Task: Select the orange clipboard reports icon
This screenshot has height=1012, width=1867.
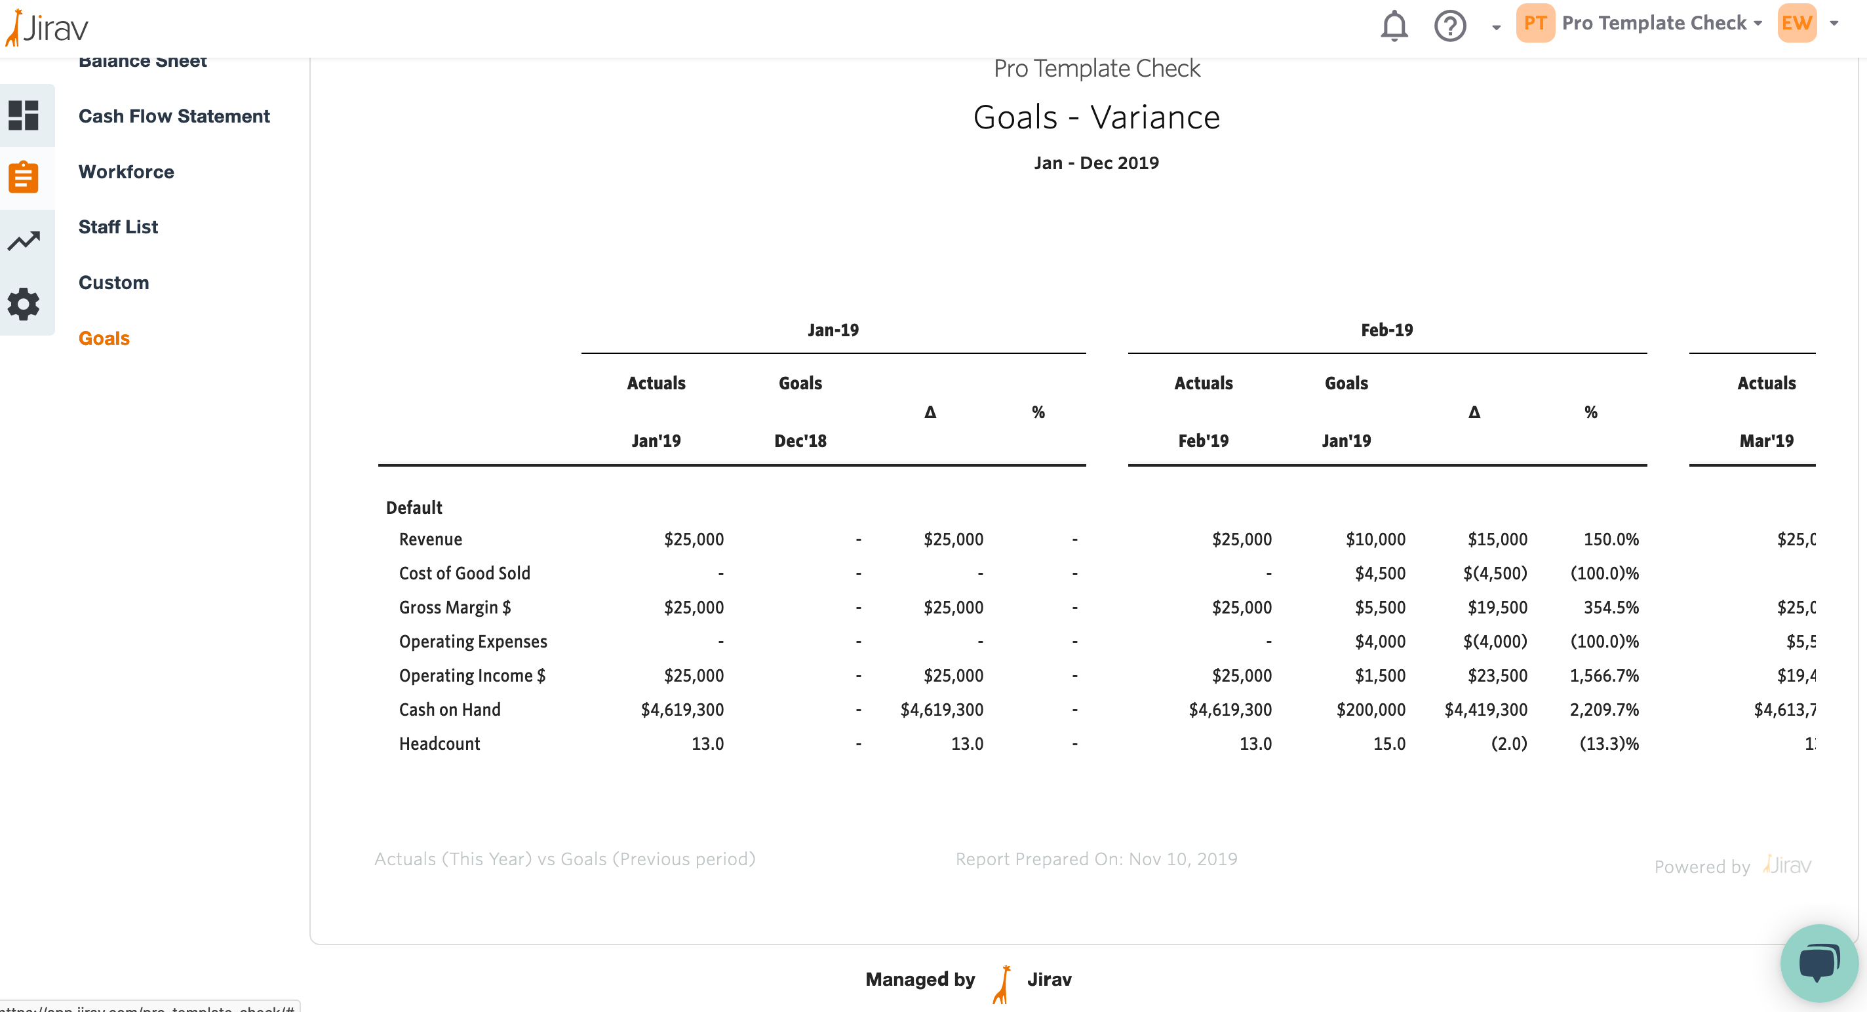Action: (x=23, y=177)
